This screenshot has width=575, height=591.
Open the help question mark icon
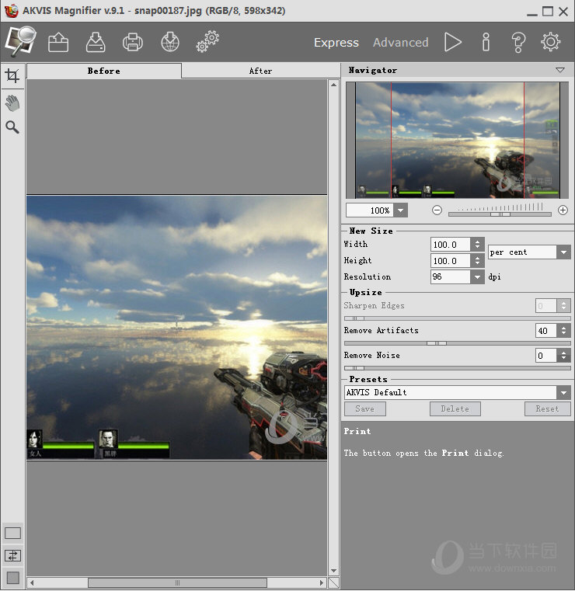[518, 42]
